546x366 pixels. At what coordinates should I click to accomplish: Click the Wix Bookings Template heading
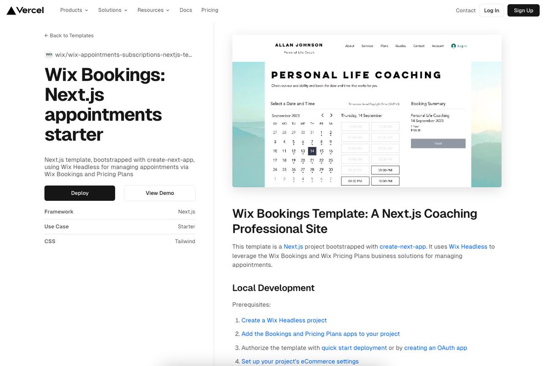355,221
